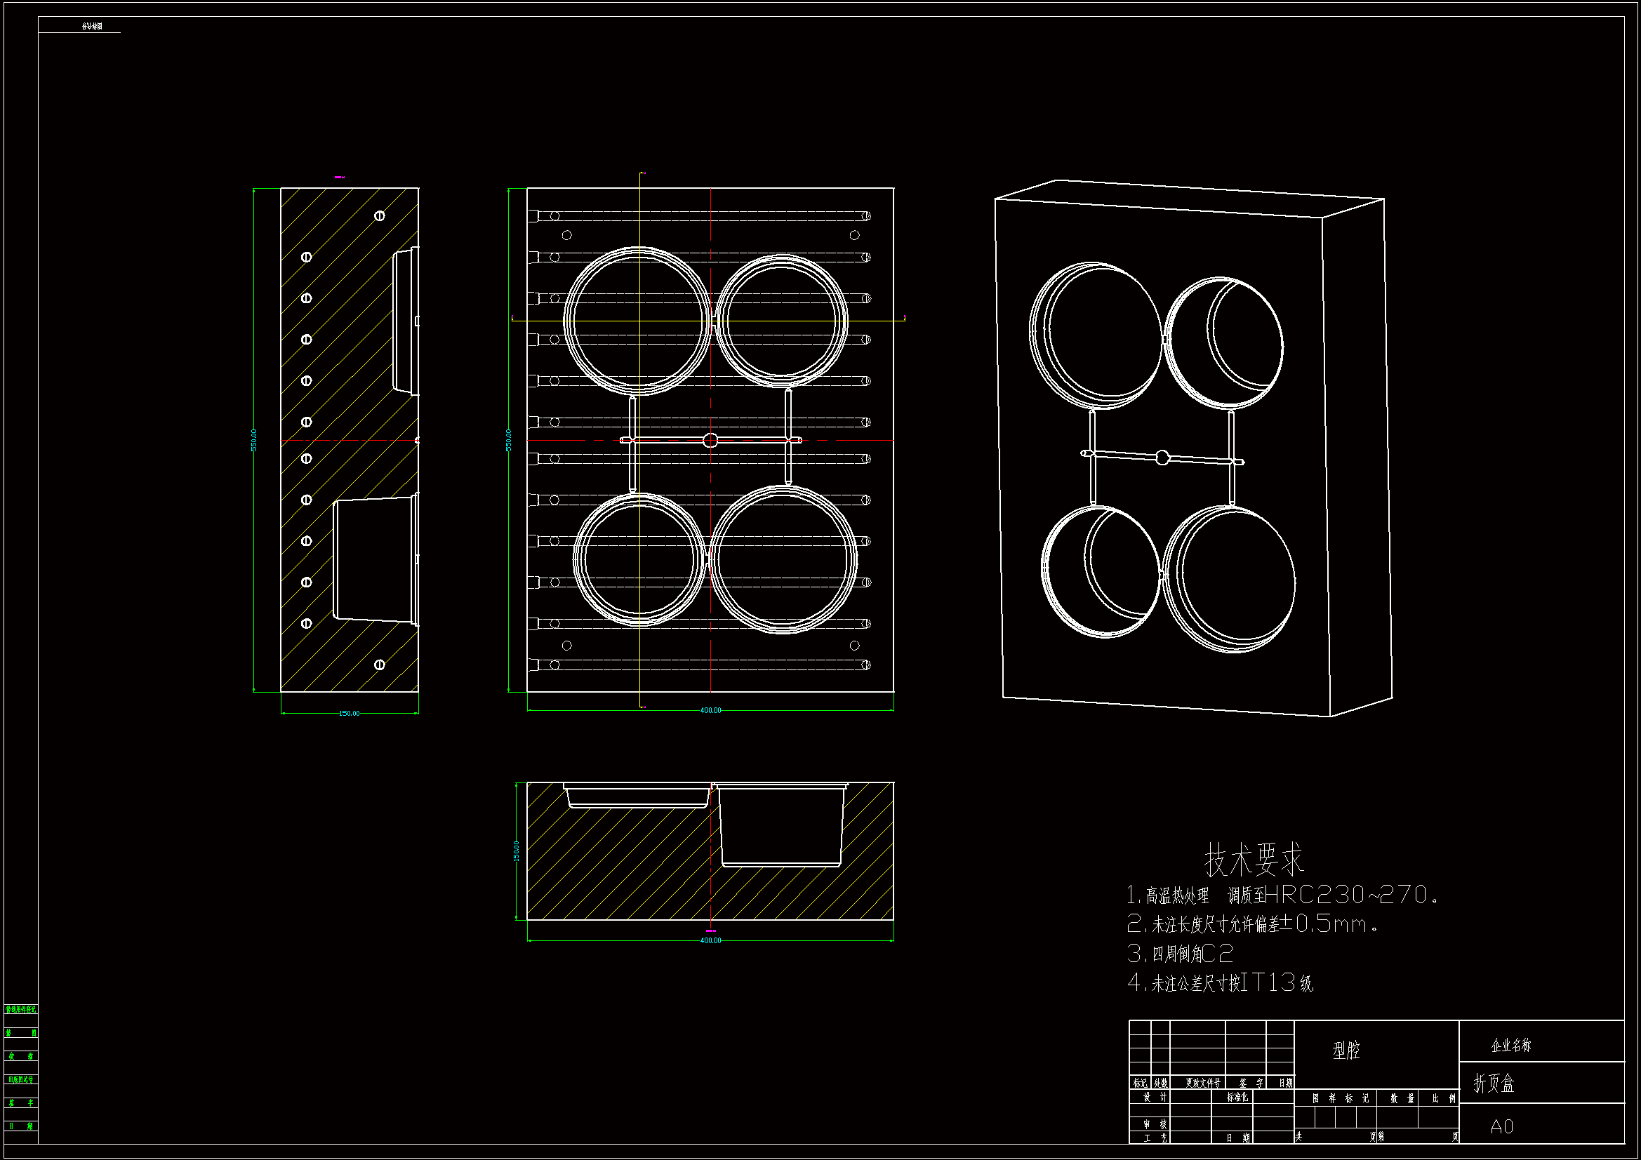The image size is (1641, 1160).
Task: Click the central sprue circle in front view
Action: point(710,440)
